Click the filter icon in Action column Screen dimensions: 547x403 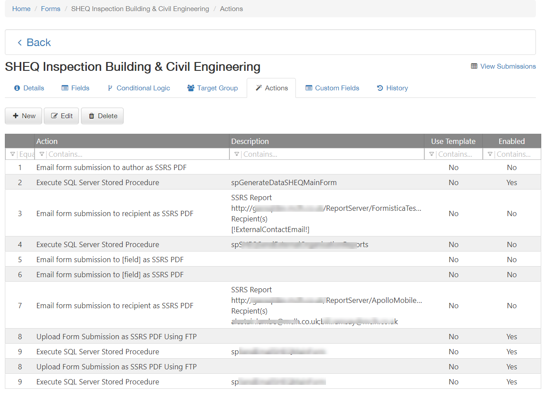coord(42,154)
